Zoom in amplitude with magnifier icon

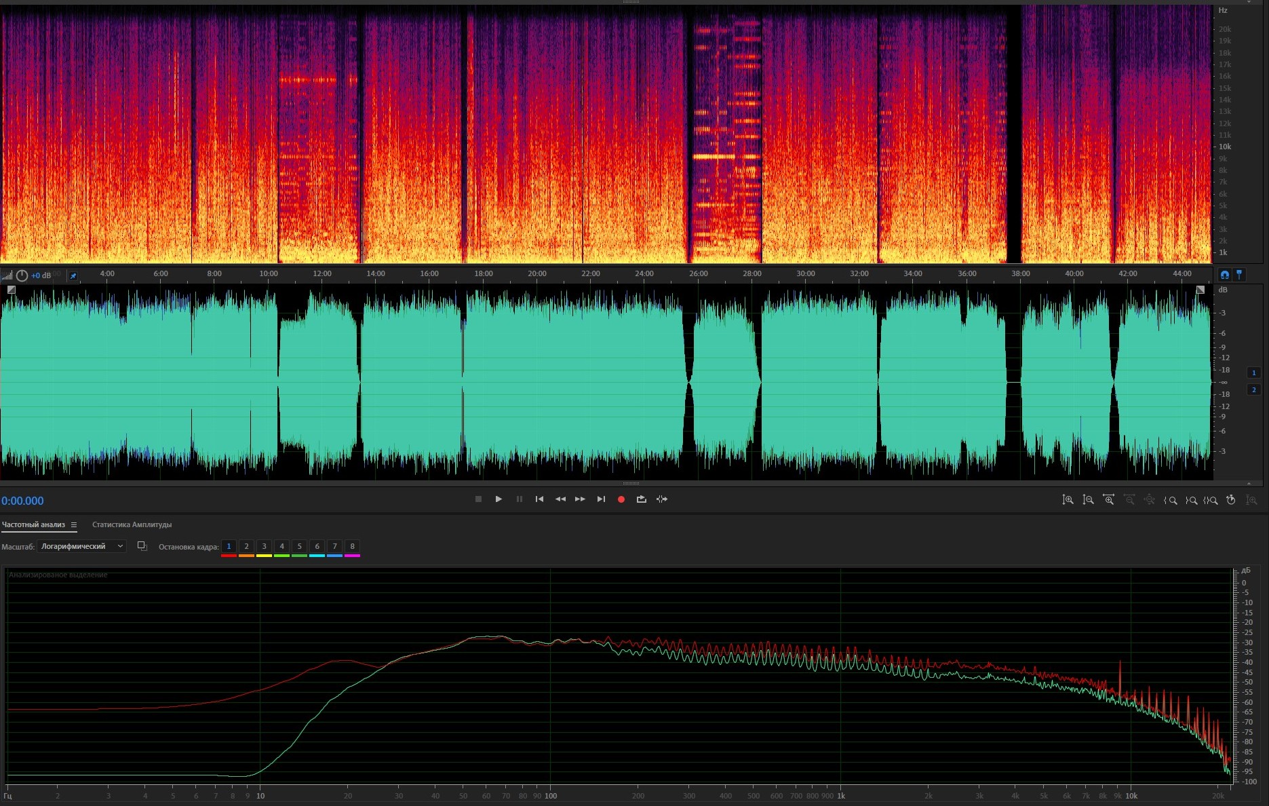point(1068,500)
